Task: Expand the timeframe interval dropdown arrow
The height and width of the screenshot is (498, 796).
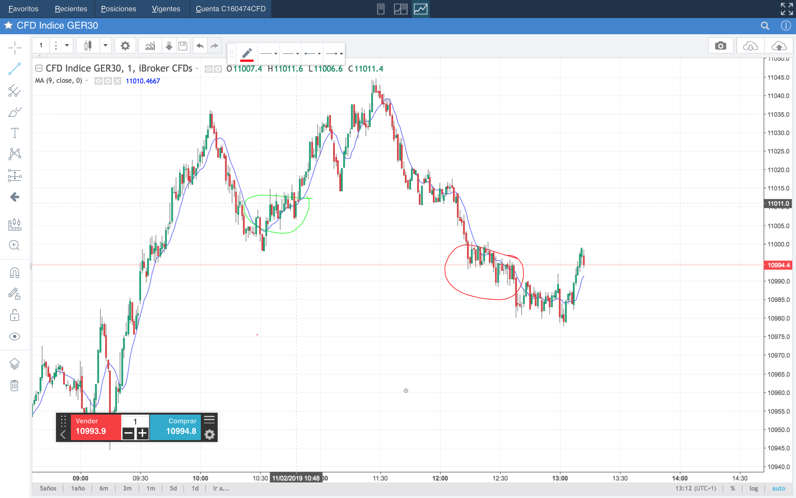Action: (x=67, y=45)
